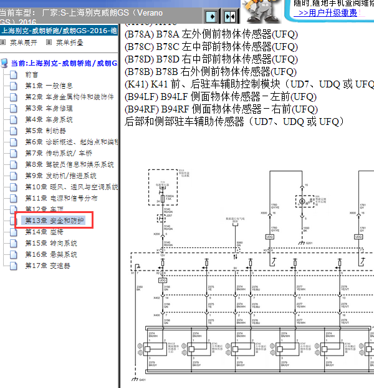Click the mechanic mascot image

(261, 11)
